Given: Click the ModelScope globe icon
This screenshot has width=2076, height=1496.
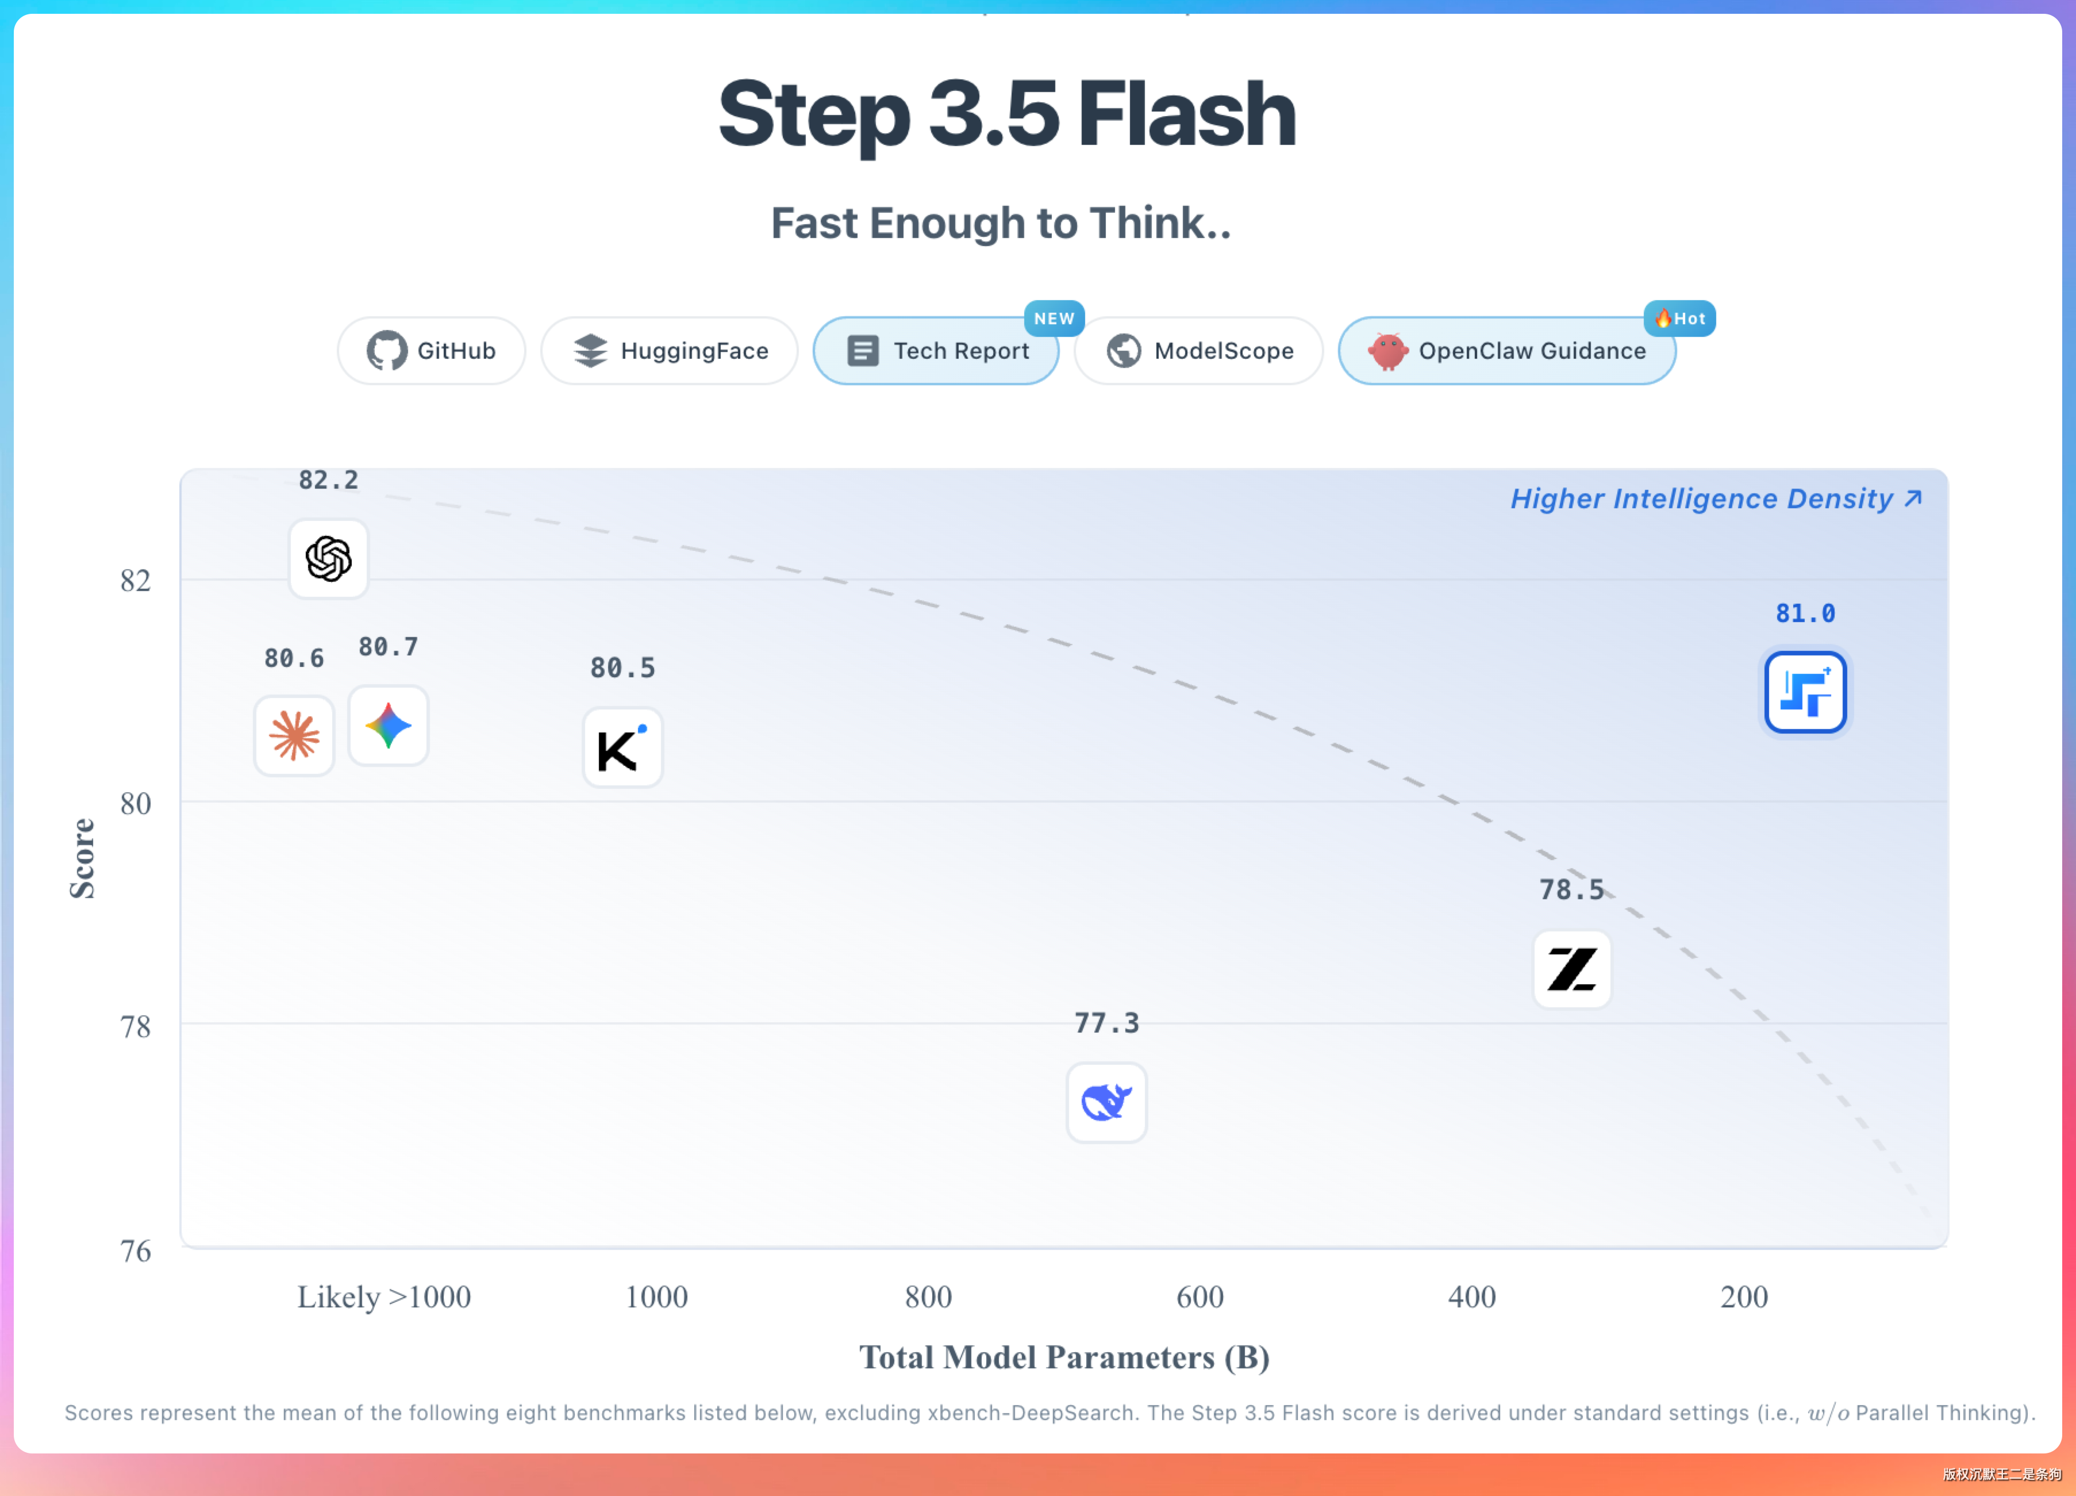Looking at the screenshot, I should point(1123,351).
